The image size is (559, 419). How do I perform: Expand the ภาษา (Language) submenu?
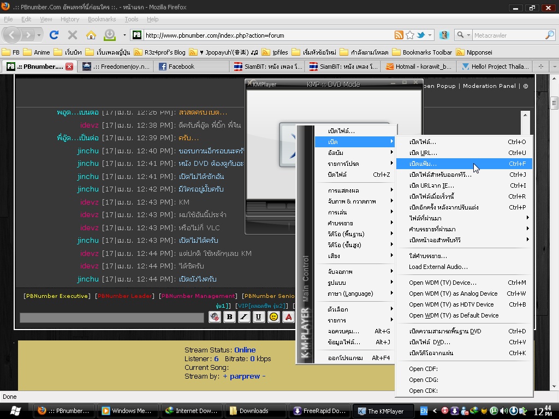coord(350,294)
